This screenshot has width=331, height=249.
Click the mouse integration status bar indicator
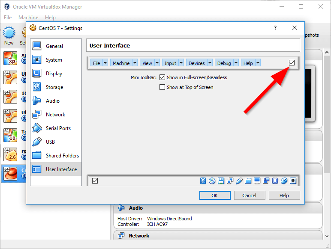click(284, 181)
